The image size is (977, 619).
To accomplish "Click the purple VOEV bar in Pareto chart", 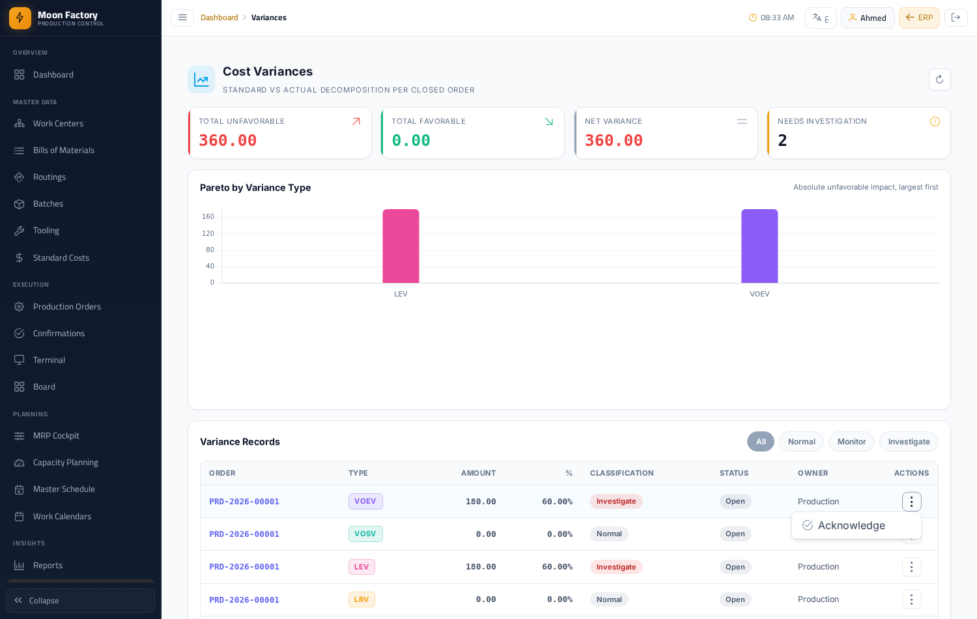I will 759,246.
